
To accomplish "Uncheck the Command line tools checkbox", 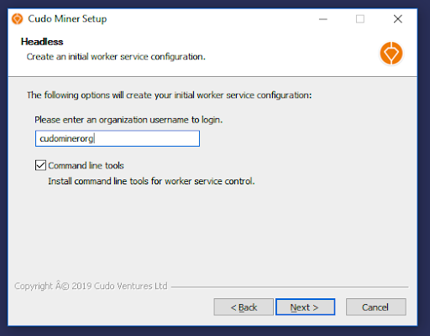I will (40, 165).
